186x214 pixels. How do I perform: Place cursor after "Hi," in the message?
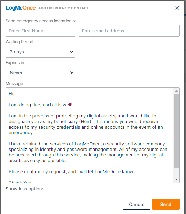[15, 94]
